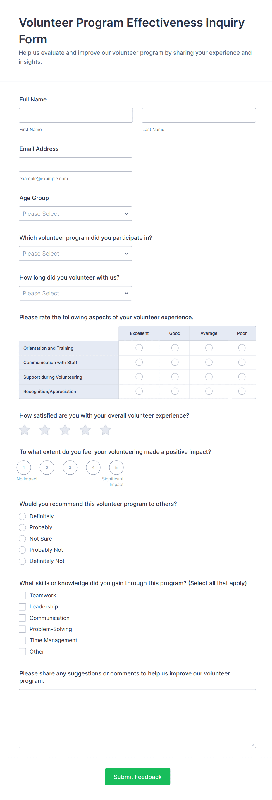
Task: Mark Recognition/Appreciation as Poor
Action: [242, 391]
